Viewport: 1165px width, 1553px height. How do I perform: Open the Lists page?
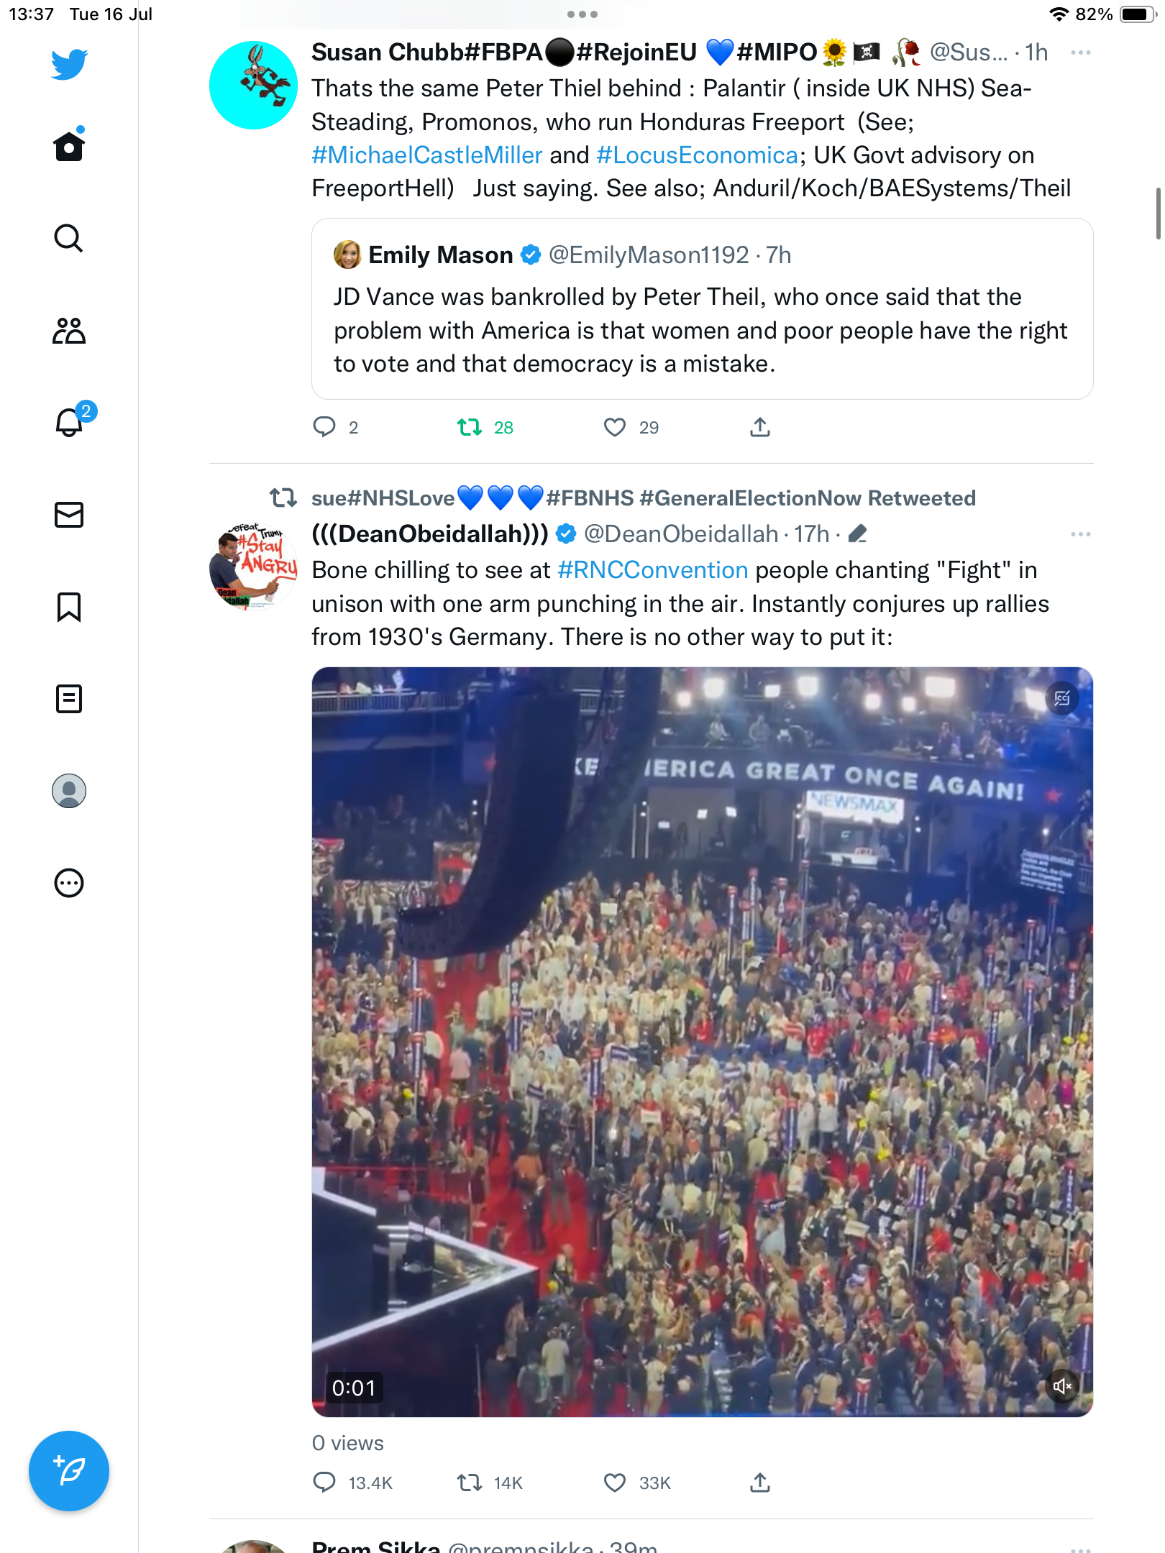coord(69,699)
